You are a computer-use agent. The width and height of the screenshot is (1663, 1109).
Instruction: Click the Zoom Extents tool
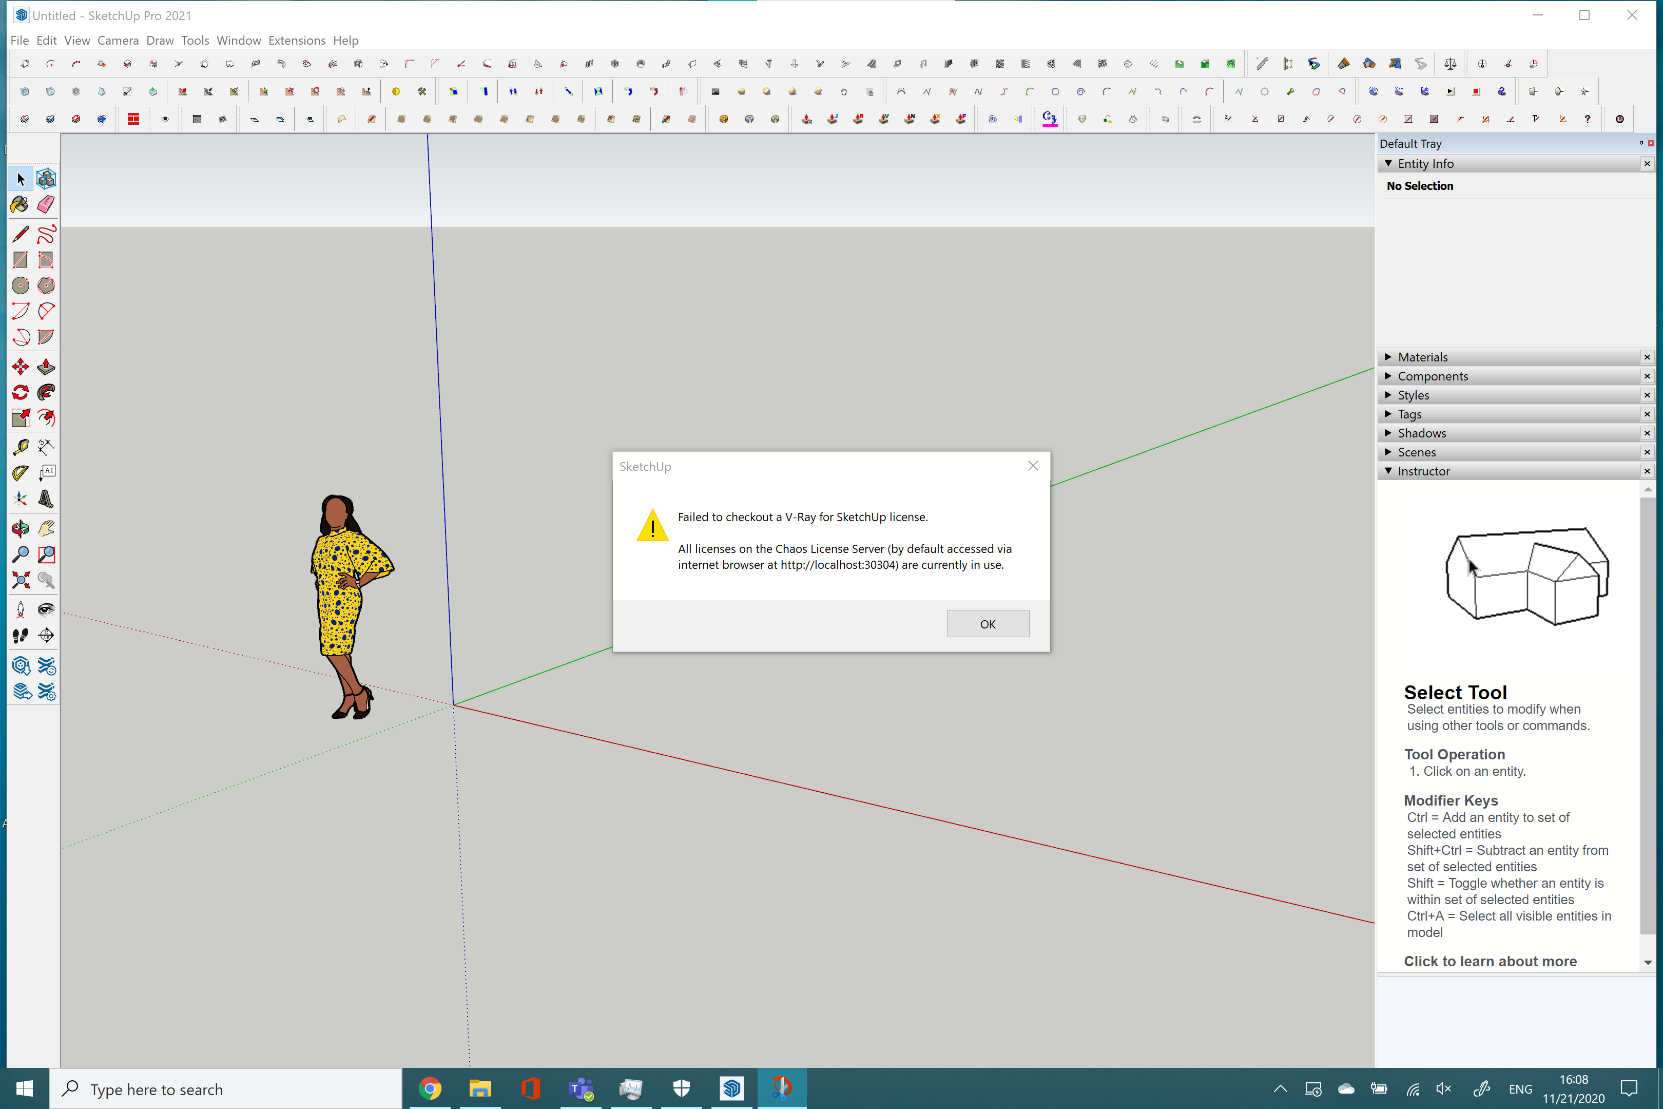21,580
